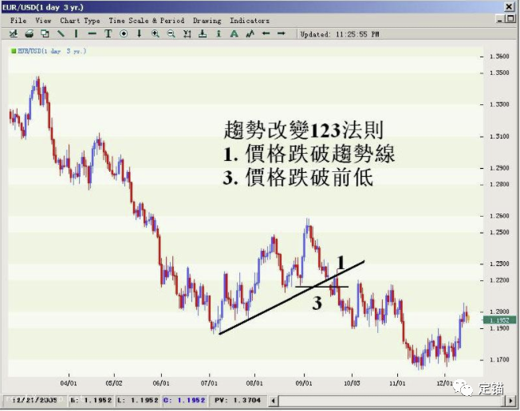Zoom out with magnifier minus icon
The height and width of the screenshot is (411, 520).
(x=171, y=33)
